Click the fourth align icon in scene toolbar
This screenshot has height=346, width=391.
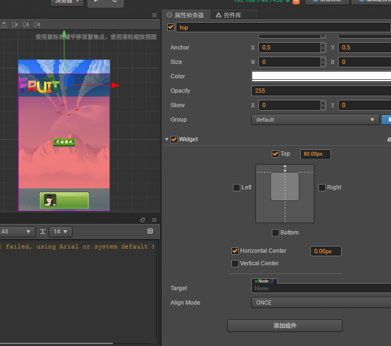(x=37, y=25)
